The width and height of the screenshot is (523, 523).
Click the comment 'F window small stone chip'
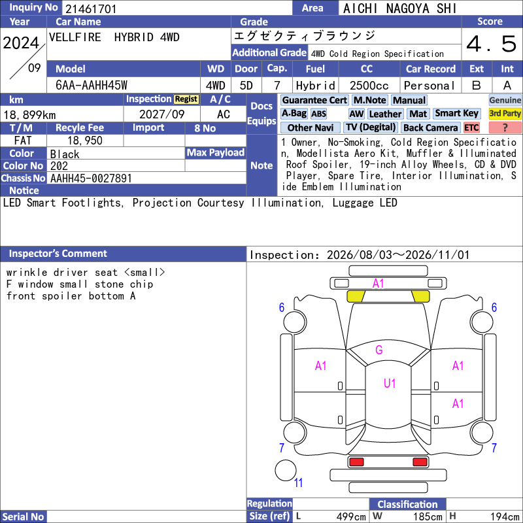pyautogui.click(x=80, y=284)
